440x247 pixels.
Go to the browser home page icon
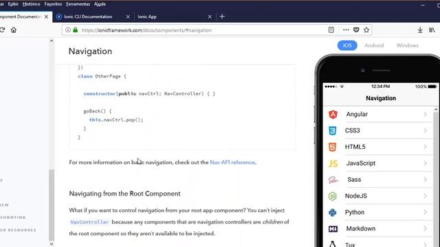(x=14, y=30)
